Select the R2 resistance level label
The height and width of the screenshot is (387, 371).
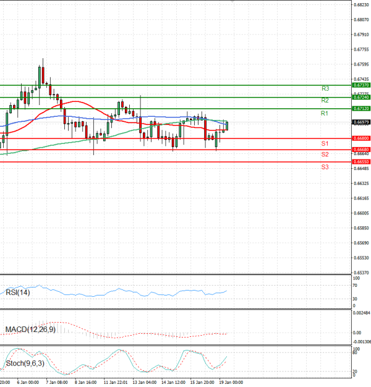pos(325,100)
